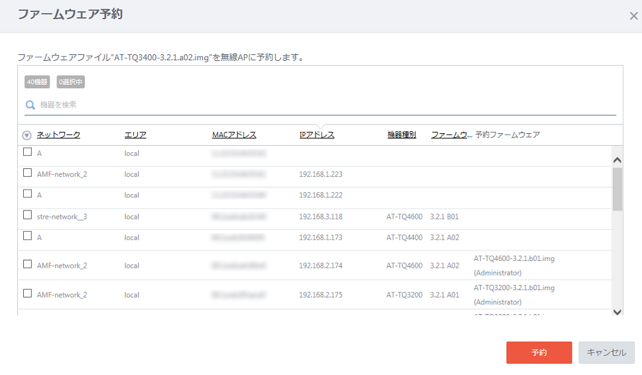Check the first row with network A
Viewport: 642px width, 375px height.
27,152
